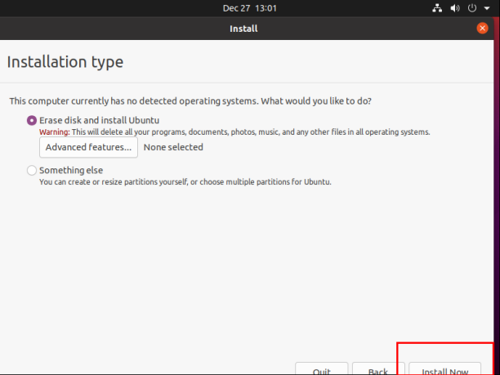This screenshot has height=375, width=500.
Task: Click the power icon in top bar
Action: coord(472,8)
